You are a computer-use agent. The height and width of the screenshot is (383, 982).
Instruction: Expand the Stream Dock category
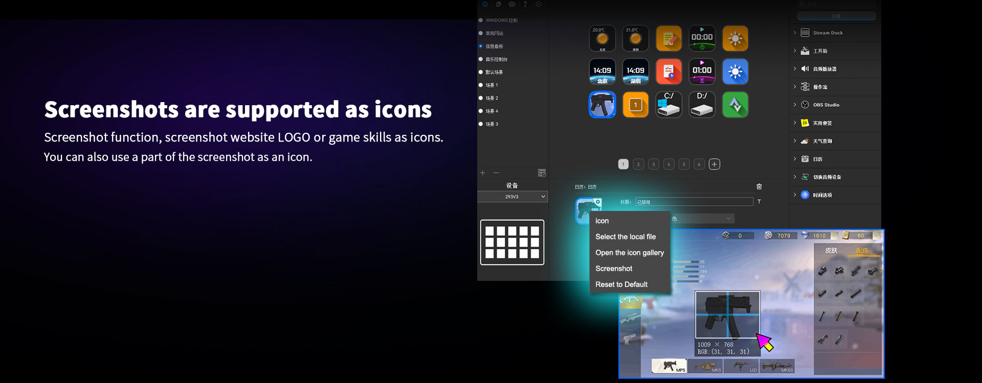pyautogui.click(x=795, y=33)
